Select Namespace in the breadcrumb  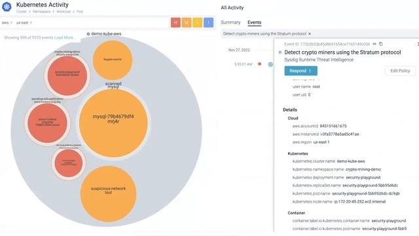(x=41, y=12)
